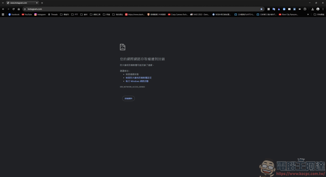The width and height of the screenshot is (326, 177).
Task: Open the YouTube bookmark
Action: (27, 15)
